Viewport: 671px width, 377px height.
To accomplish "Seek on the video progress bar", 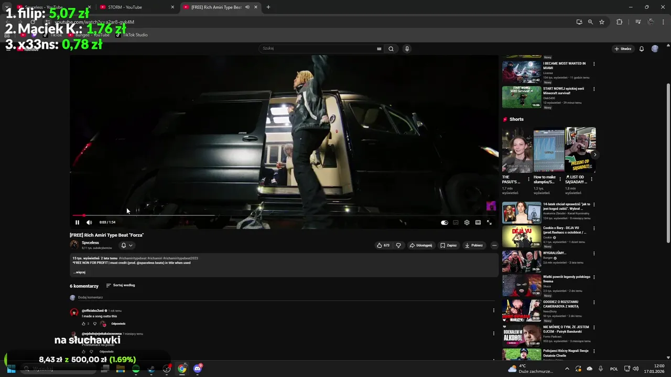I will point(283,215).
